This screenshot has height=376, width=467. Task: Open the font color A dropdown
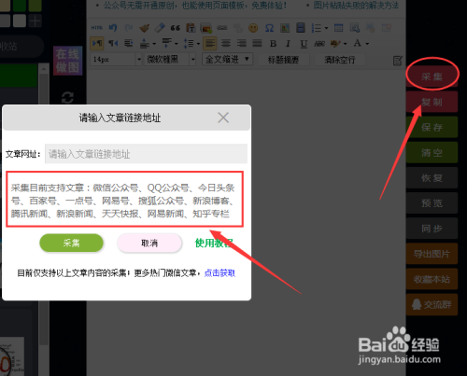point(367,44)
